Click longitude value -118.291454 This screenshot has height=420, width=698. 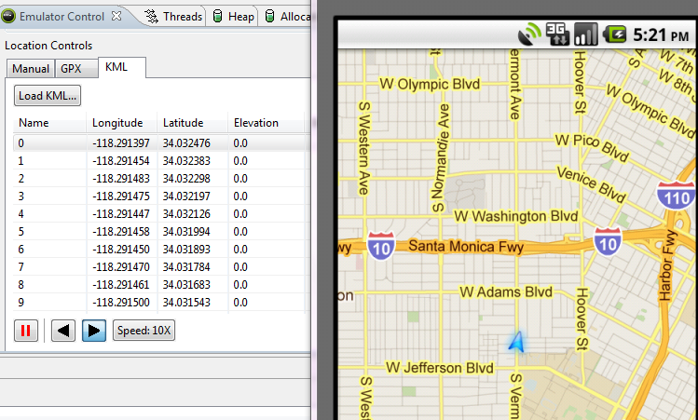[121, 160]
